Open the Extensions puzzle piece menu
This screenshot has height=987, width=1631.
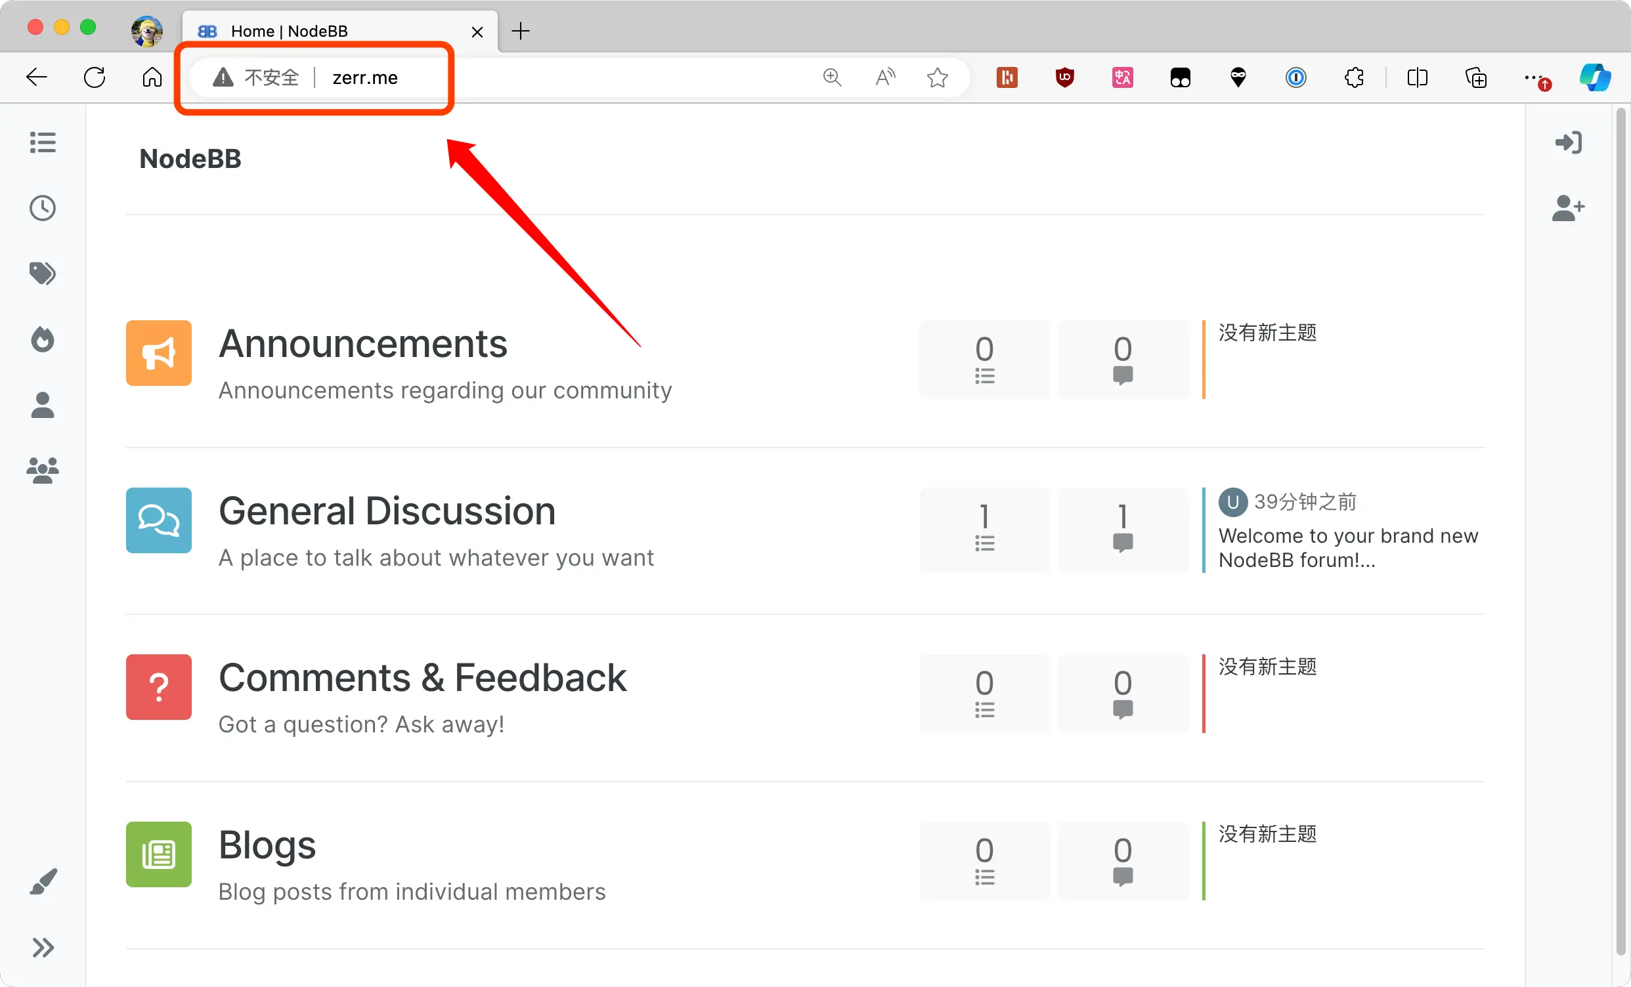coord(1355,77)
